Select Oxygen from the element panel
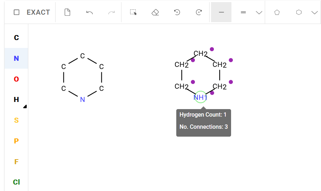Screen dimensions: 321x191 click(16, 79)
